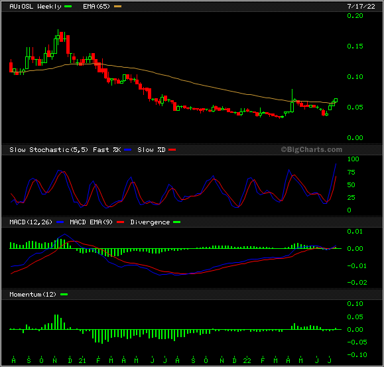The image size is (384, 367).
Task: Click the 22 year marker on time axis
Action: point(247,360)
